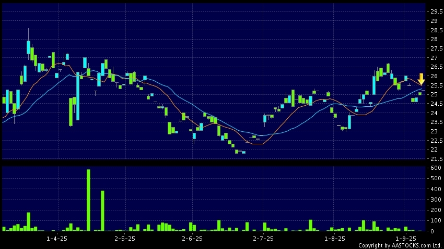This screenshot has width=444, height=249.
Task: Click the 1-4-25 date label
Action: (57, 239)
